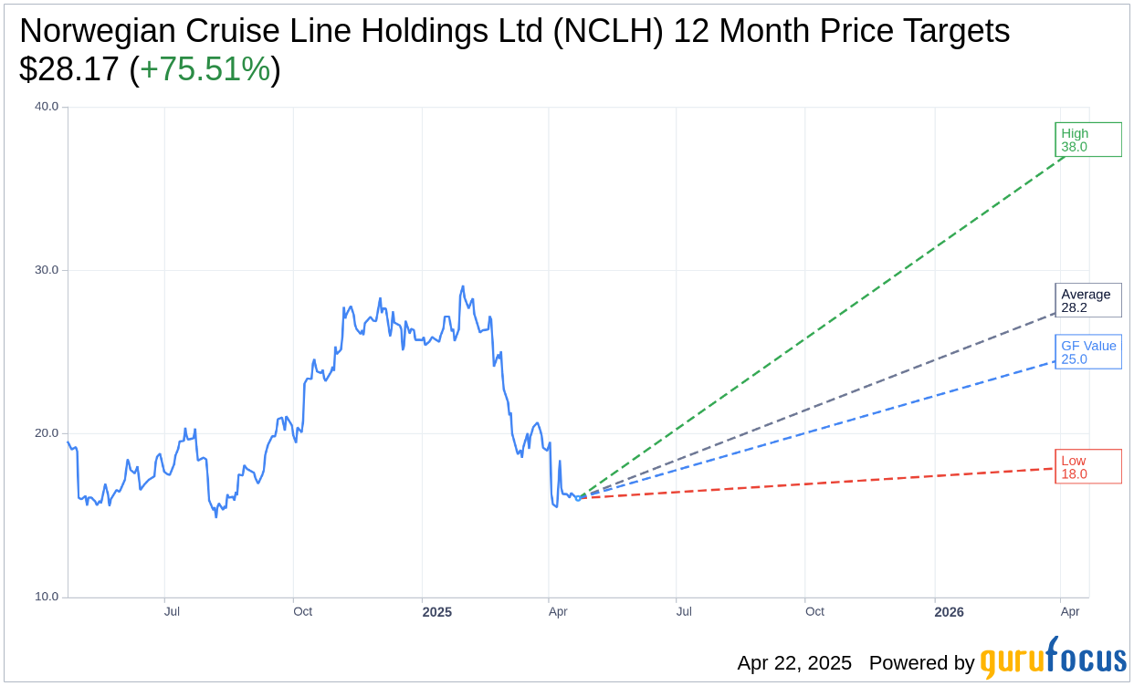Click the High 38.0 target label

[x=1087, y=140]
